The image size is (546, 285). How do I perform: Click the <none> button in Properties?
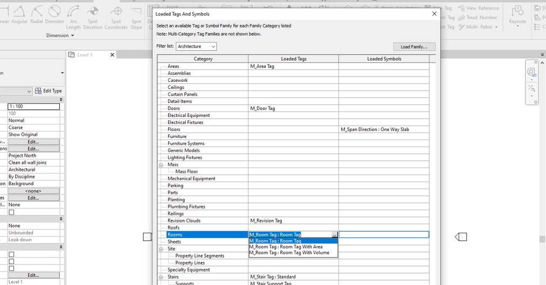tap(33, 191)
